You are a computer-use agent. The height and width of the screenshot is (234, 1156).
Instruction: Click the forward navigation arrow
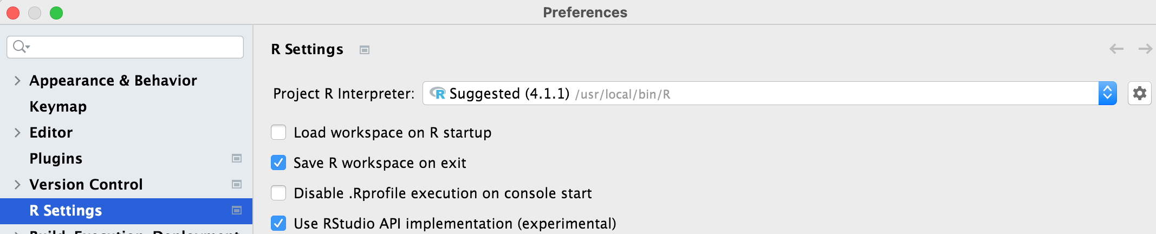tap(1145, 49)
